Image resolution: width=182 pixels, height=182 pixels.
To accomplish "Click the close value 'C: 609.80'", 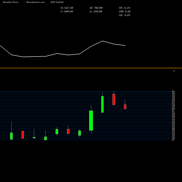I will point(67,12).
